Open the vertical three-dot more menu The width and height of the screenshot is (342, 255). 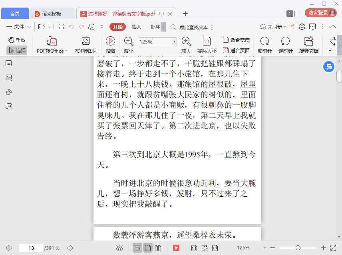click(322, 27)
